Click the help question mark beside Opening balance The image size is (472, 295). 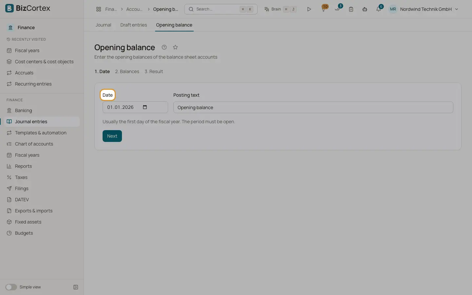(x=164, y=47)
